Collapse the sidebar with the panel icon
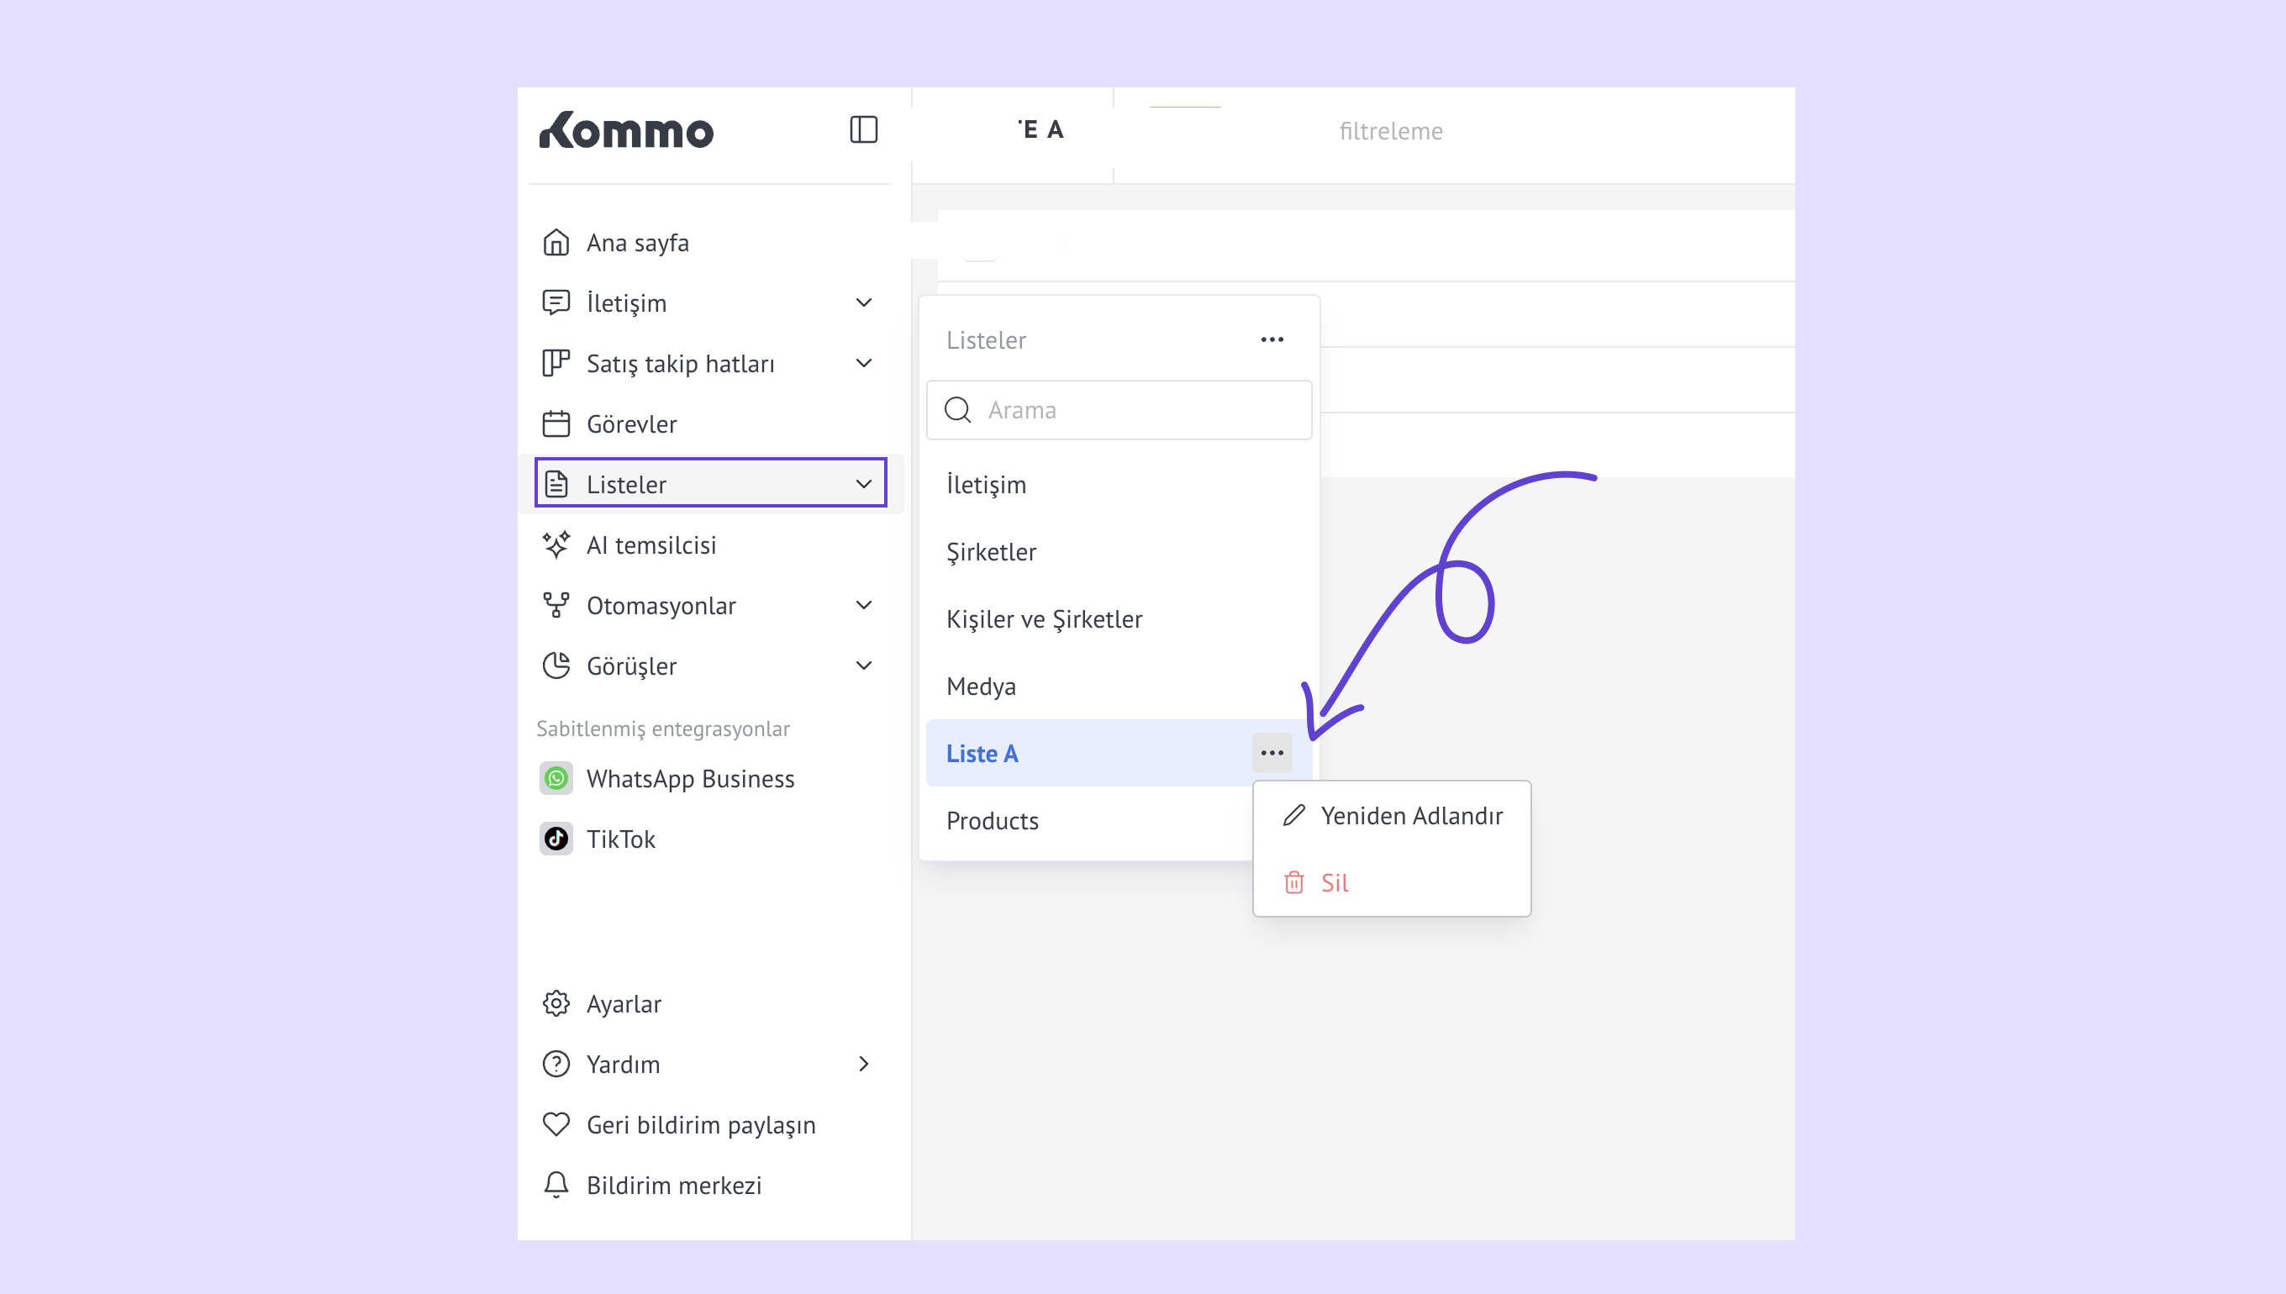 [863, 129]
